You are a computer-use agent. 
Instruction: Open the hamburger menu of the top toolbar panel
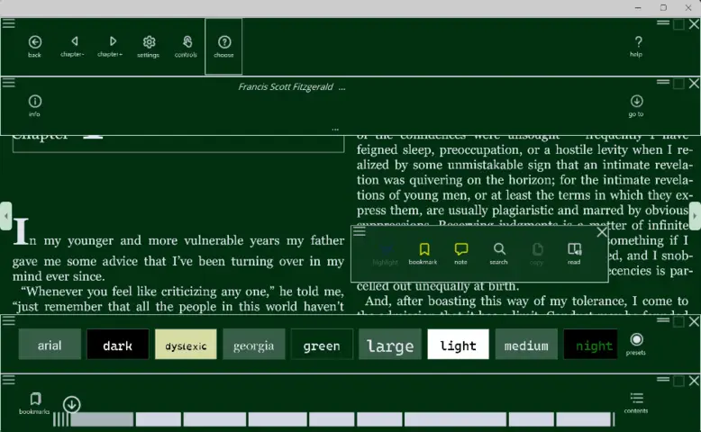8,23
